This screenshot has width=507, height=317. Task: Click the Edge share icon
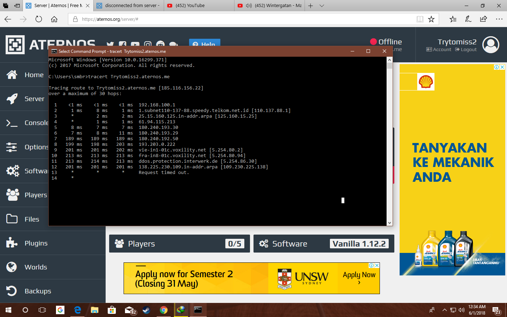483,19
